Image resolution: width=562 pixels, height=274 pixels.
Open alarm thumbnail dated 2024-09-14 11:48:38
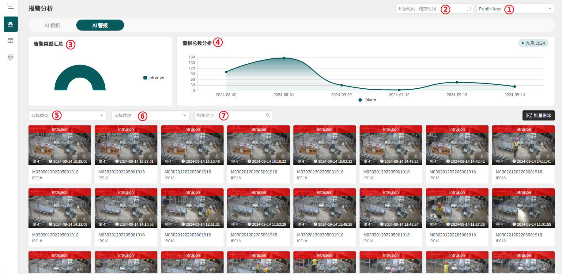pos(325,208)
